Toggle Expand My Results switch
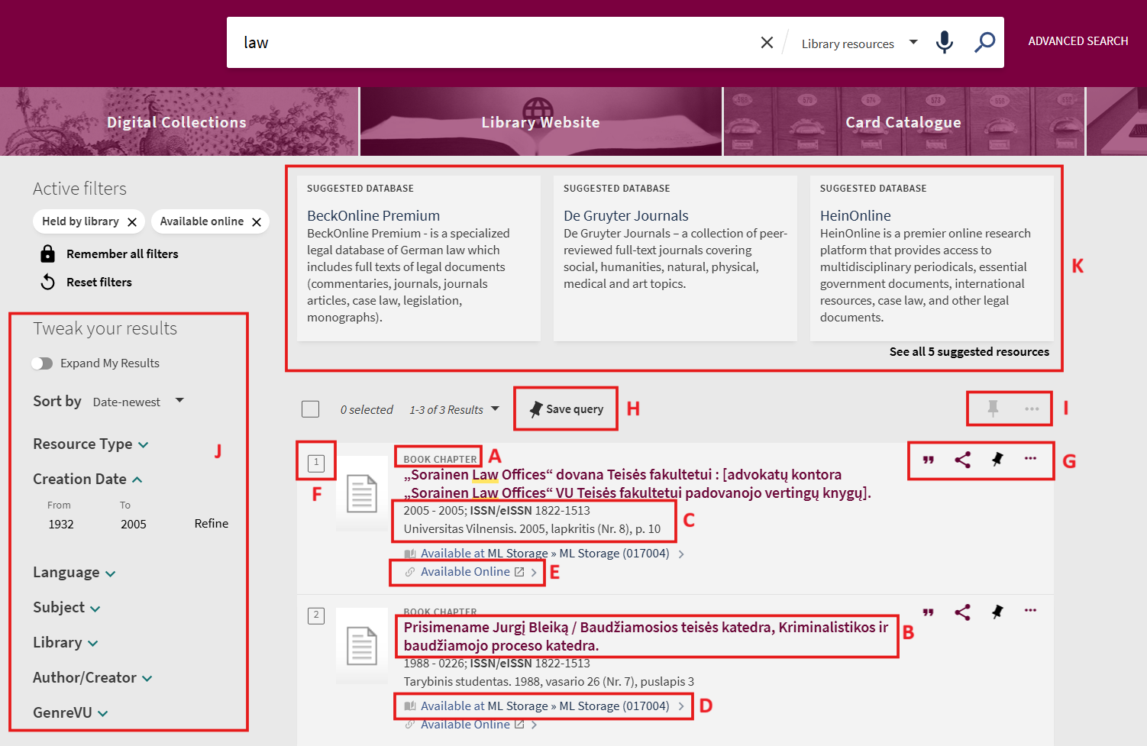 [43, 363]
